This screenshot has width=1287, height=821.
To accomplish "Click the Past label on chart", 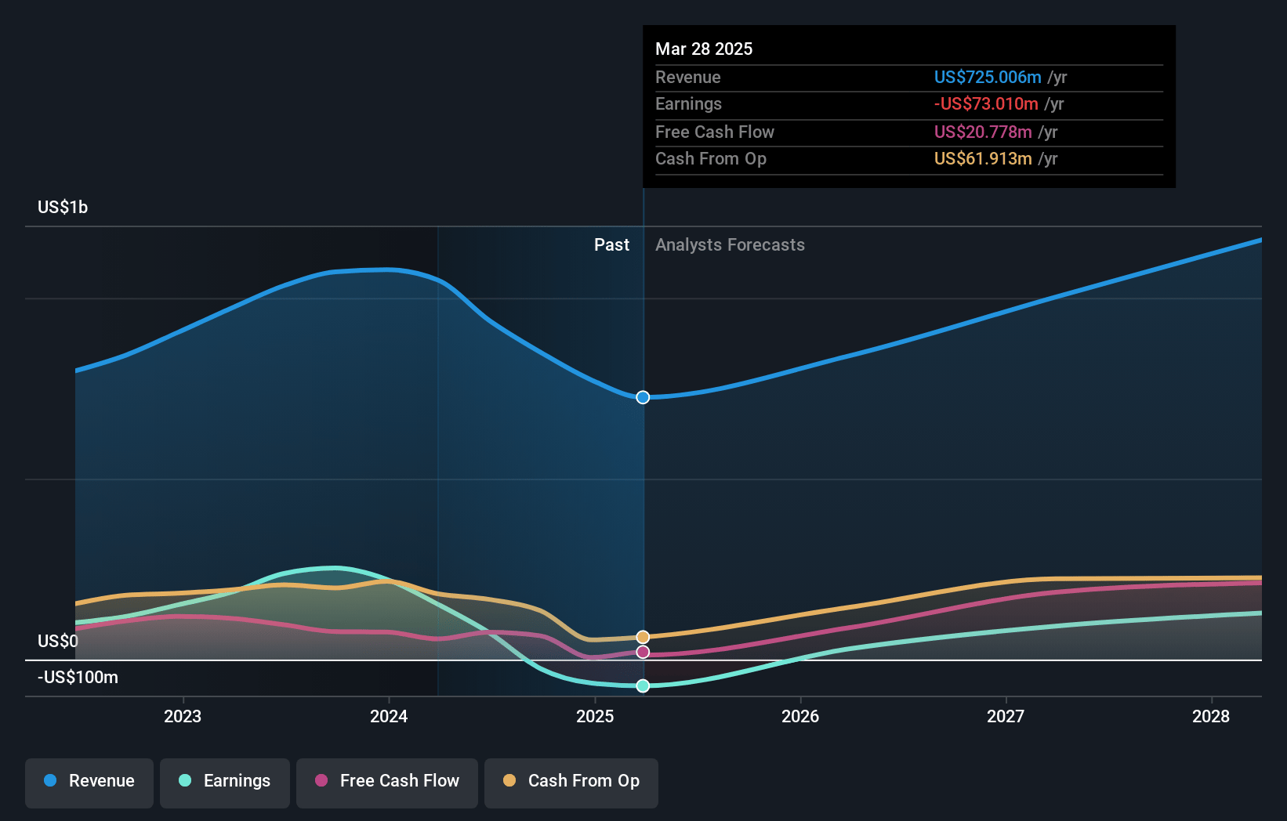I will (611, 244).
